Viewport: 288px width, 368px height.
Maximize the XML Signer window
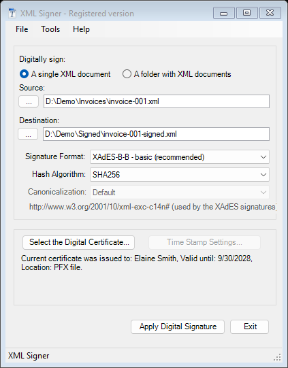[x=246, y=13]
